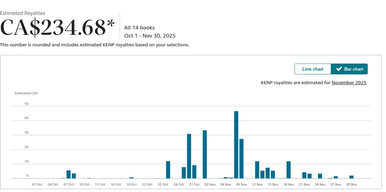This screenshot has height=192, width=386.
Task: Select the Bar chart view button
Action: (349, 69)
